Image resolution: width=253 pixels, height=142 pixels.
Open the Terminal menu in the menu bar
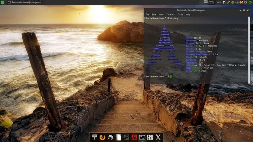tap(171, 15)
